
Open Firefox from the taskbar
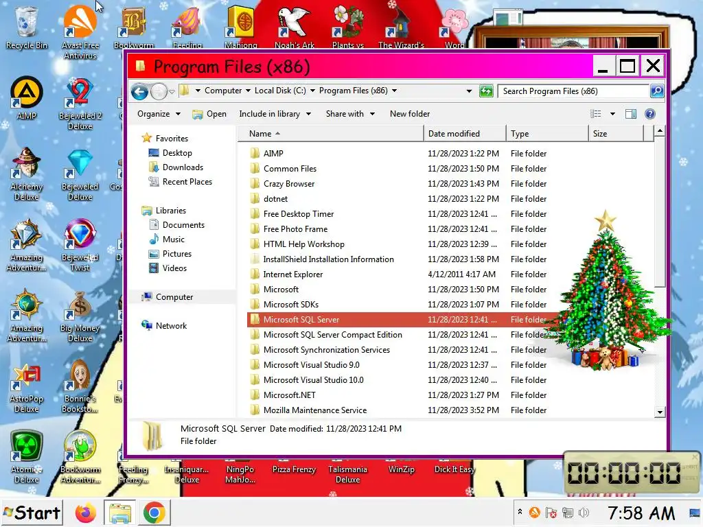86,513
